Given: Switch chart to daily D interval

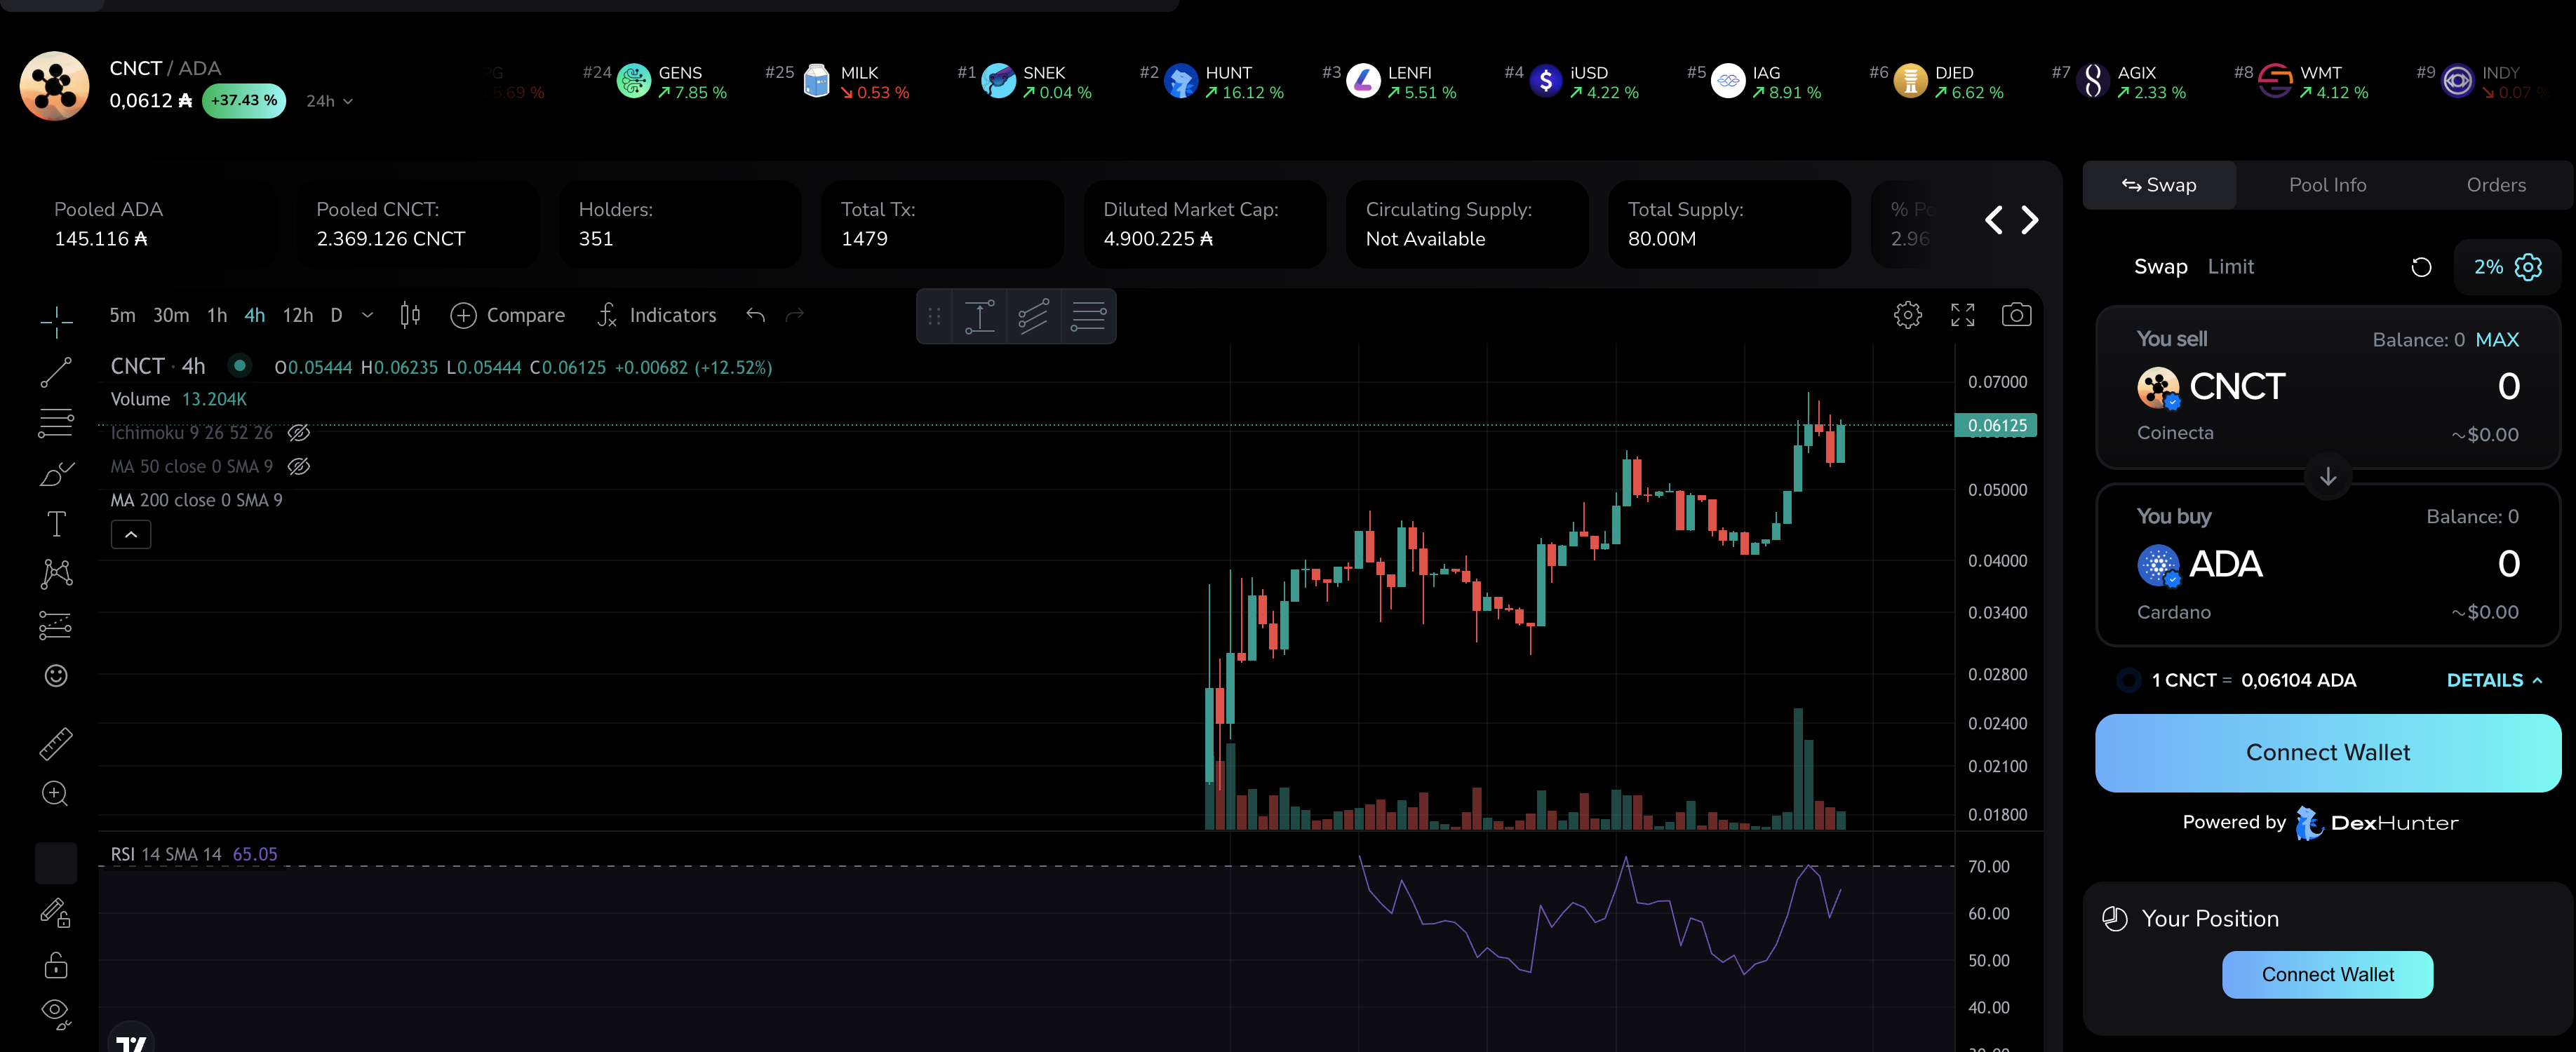Looking at the screenshot, I should tap(337, 315).
